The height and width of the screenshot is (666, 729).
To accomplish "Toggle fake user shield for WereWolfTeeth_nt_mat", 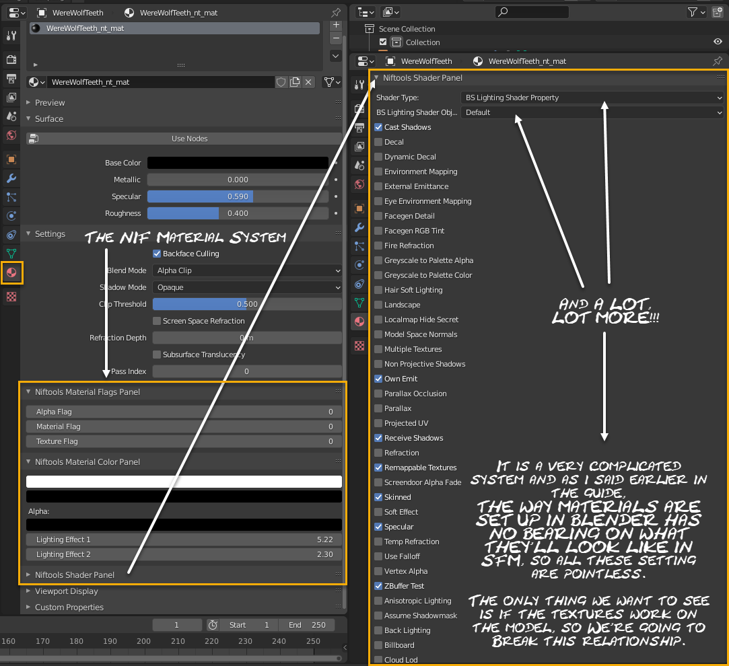I will click(x=281, y=82).
